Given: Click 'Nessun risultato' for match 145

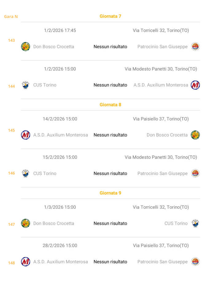Looking at the screenshot, I should click(110, 135).
